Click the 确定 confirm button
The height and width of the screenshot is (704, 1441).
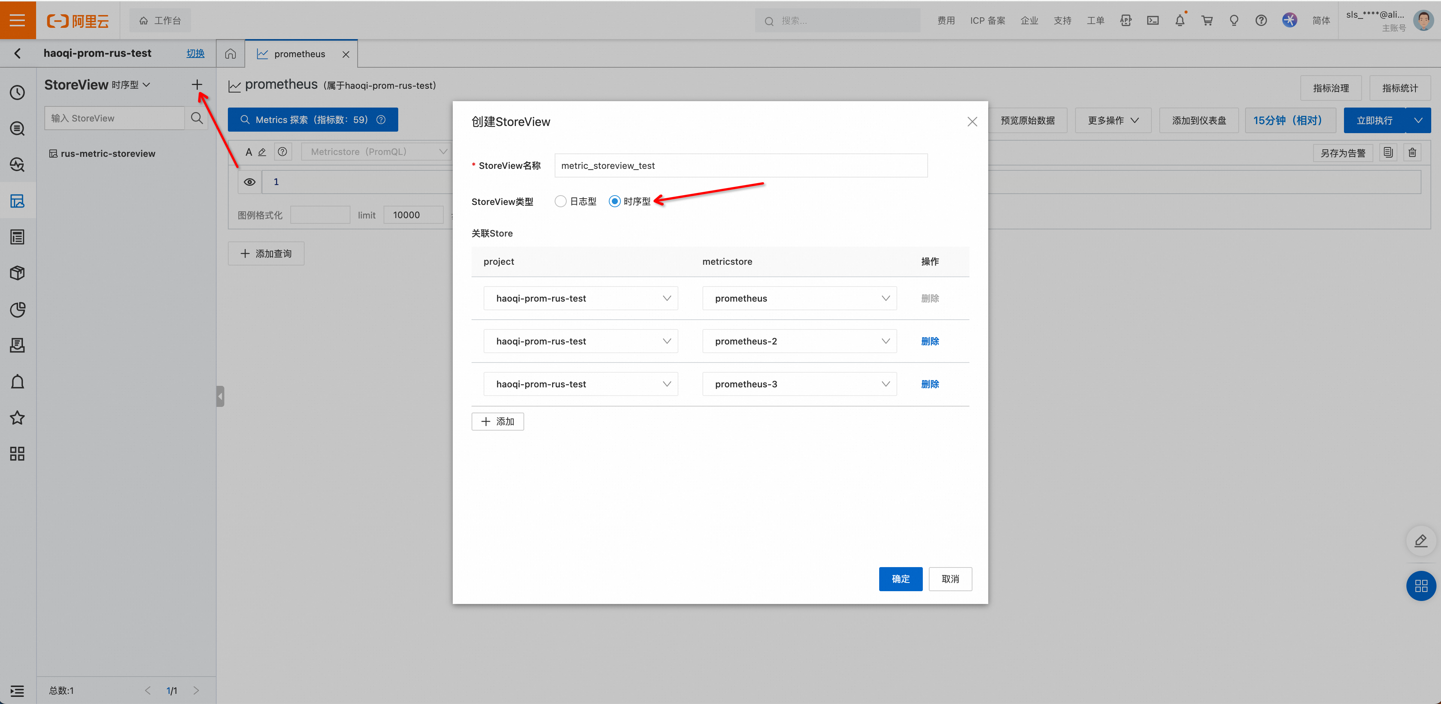[x=901, y=579]
